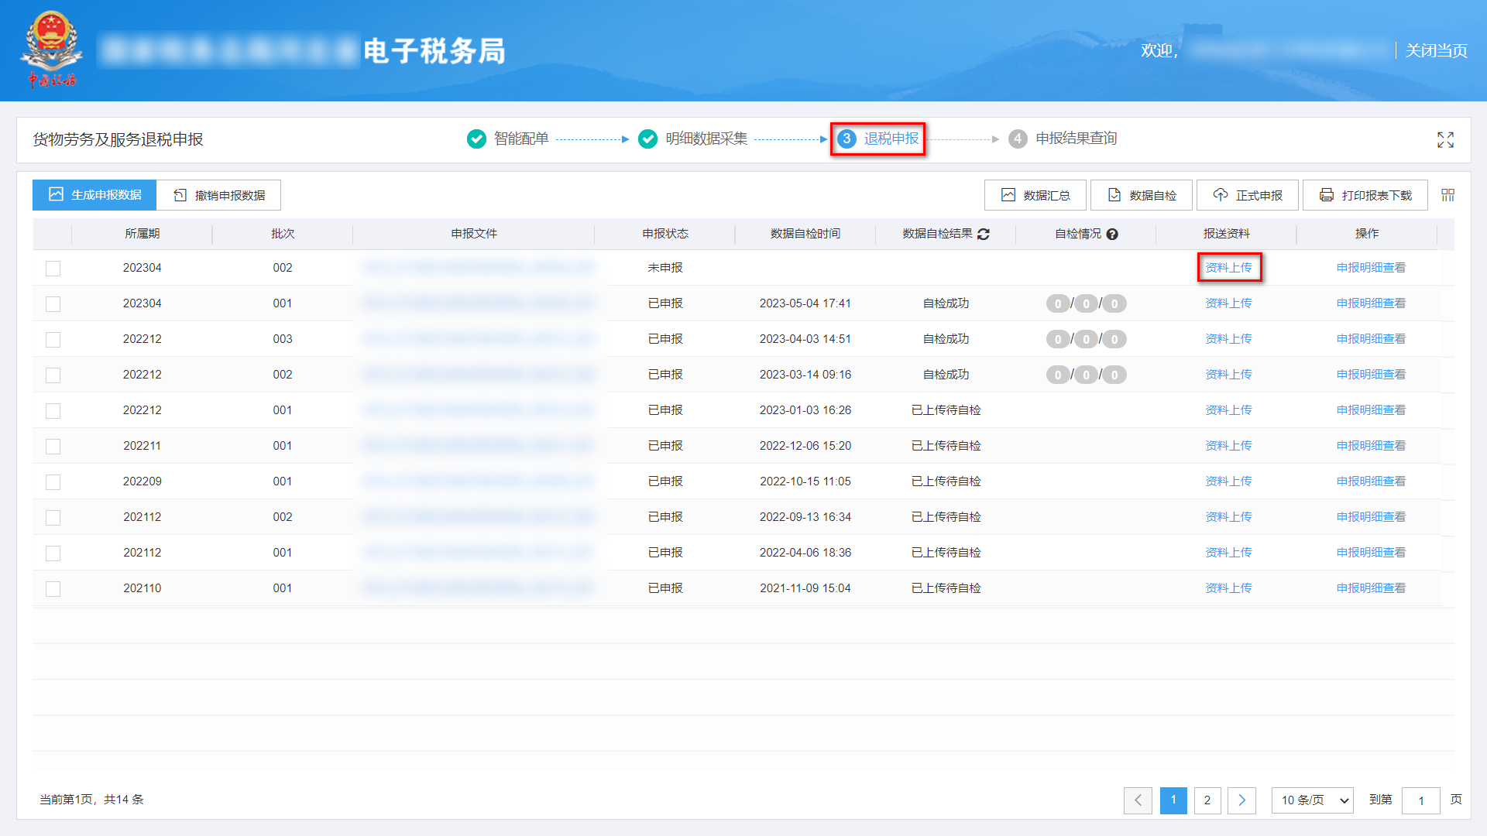Image resolution: width=1487 pixels, height=836 pixels.
Task: Click the grid layout icon beside 打印报表下载
Action: [1447, 195]
